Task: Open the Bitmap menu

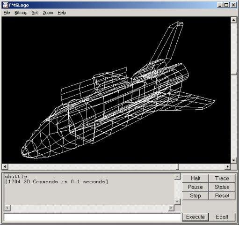Action: tap(21, 13)
